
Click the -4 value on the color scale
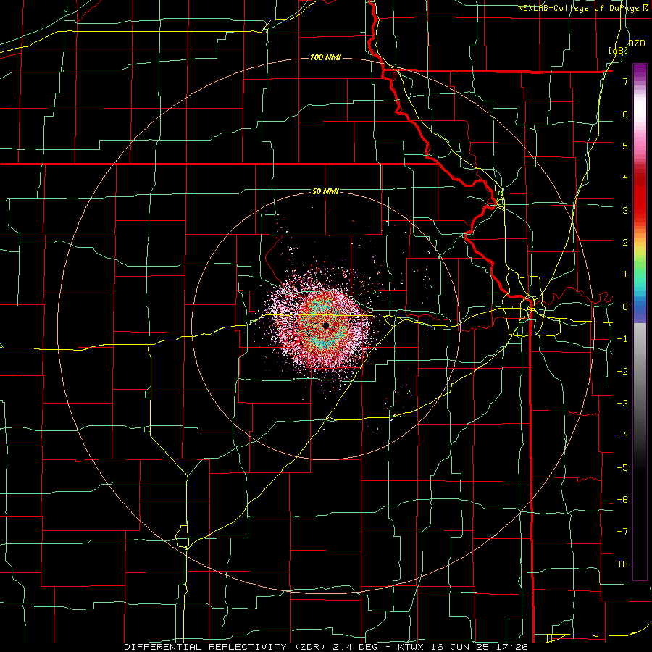click(622, 435)
